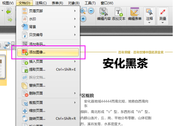Click the 贝茨编号 hash icon
The width and height of the screenshot is (173, 126).
click(25, 35)
